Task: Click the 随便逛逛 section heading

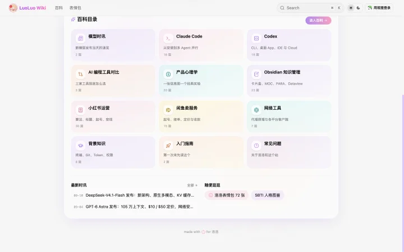Action: 212,185
